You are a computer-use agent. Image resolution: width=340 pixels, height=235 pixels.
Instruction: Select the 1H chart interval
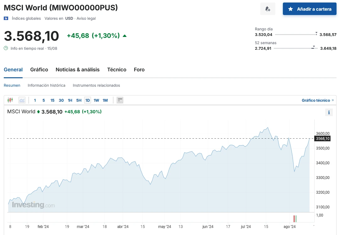[70, 100]
